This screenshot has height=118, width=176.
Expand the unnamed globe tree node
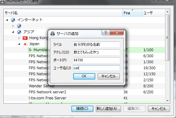[13, 26]
